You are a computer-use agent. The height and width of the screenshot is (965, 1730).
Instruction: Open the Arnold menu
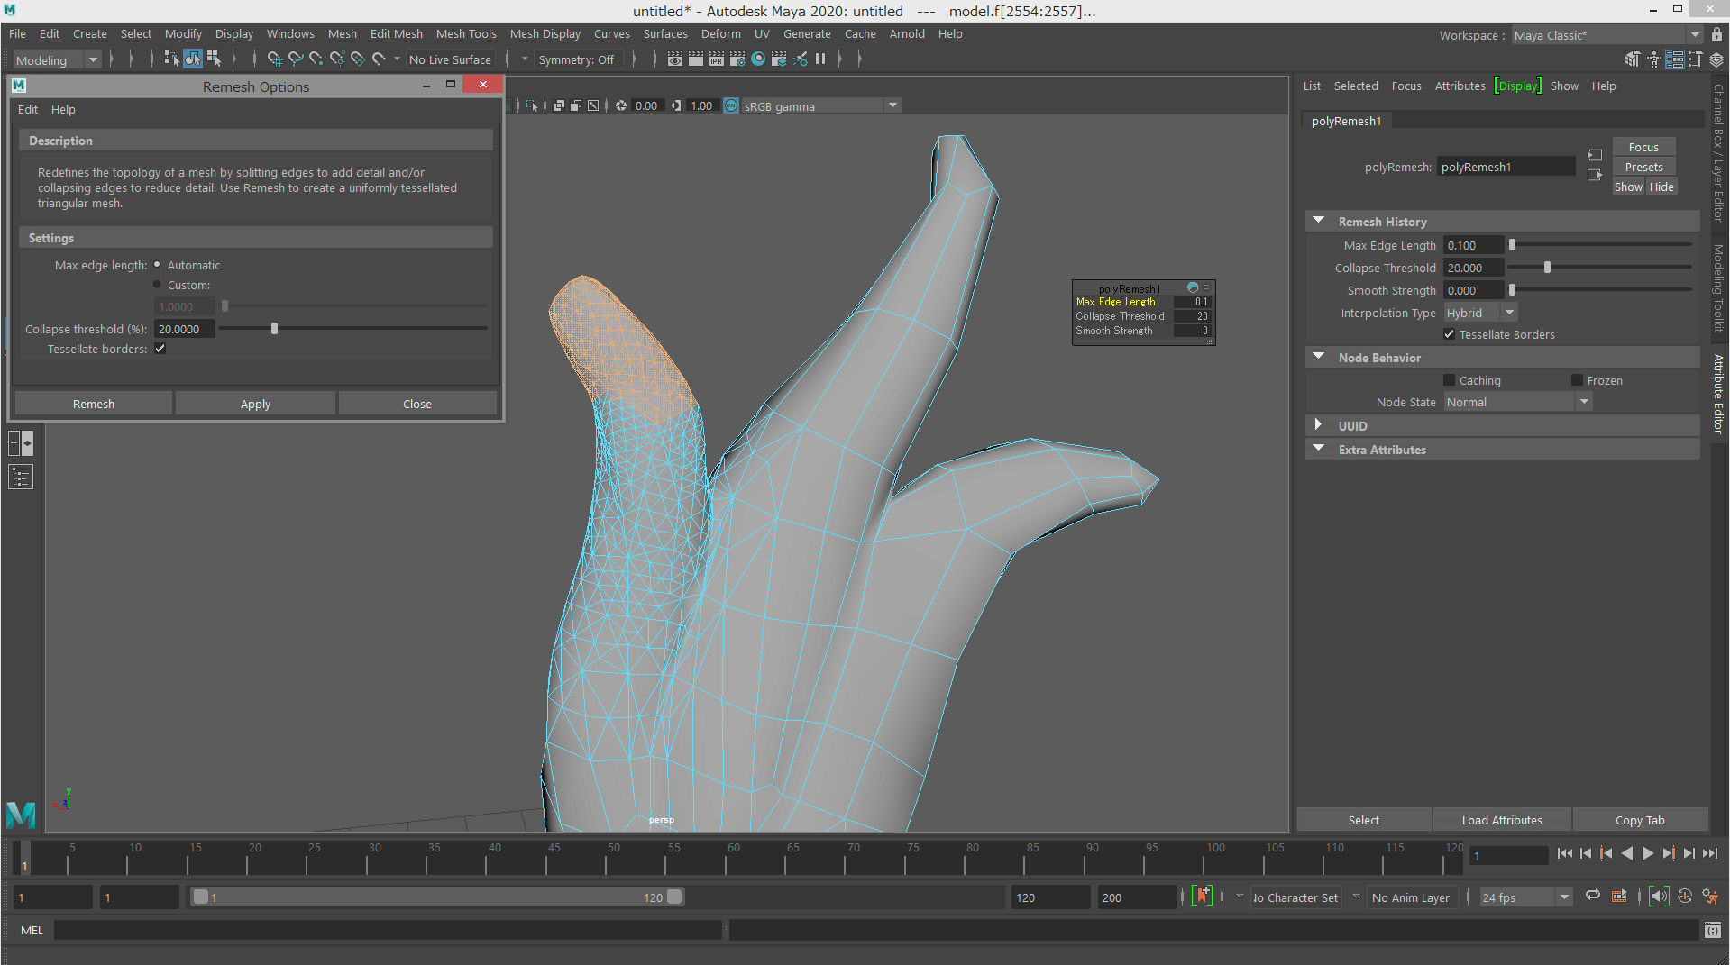(x=907, y=33)
